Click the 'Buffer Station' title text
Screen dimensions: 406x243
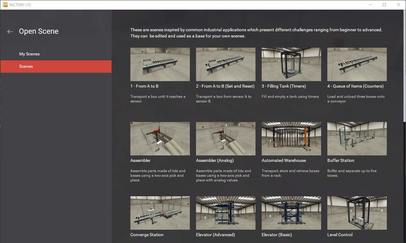click(x=341, y=160)
